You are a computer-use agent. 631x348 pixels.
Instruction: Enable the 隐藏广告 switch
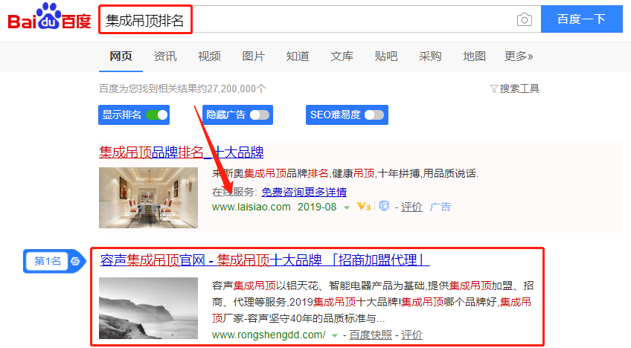260,115
